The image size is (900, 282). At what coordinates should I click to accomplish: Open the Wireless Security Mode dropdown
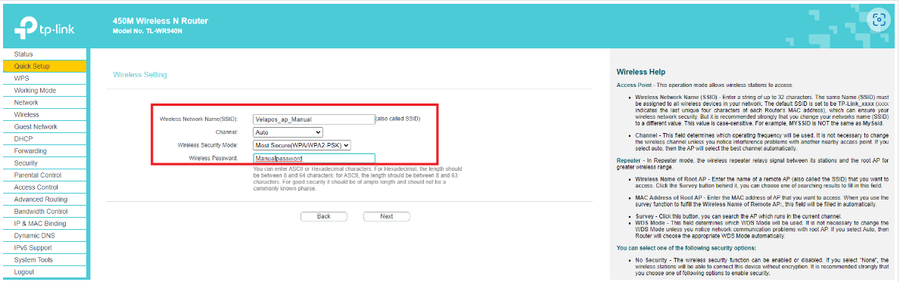pyautogui.click(x=302, y=146)
